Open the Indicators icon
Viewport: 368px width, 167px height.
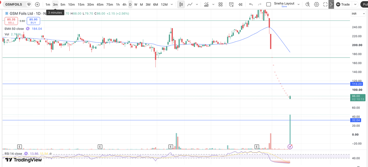point(206,5)
